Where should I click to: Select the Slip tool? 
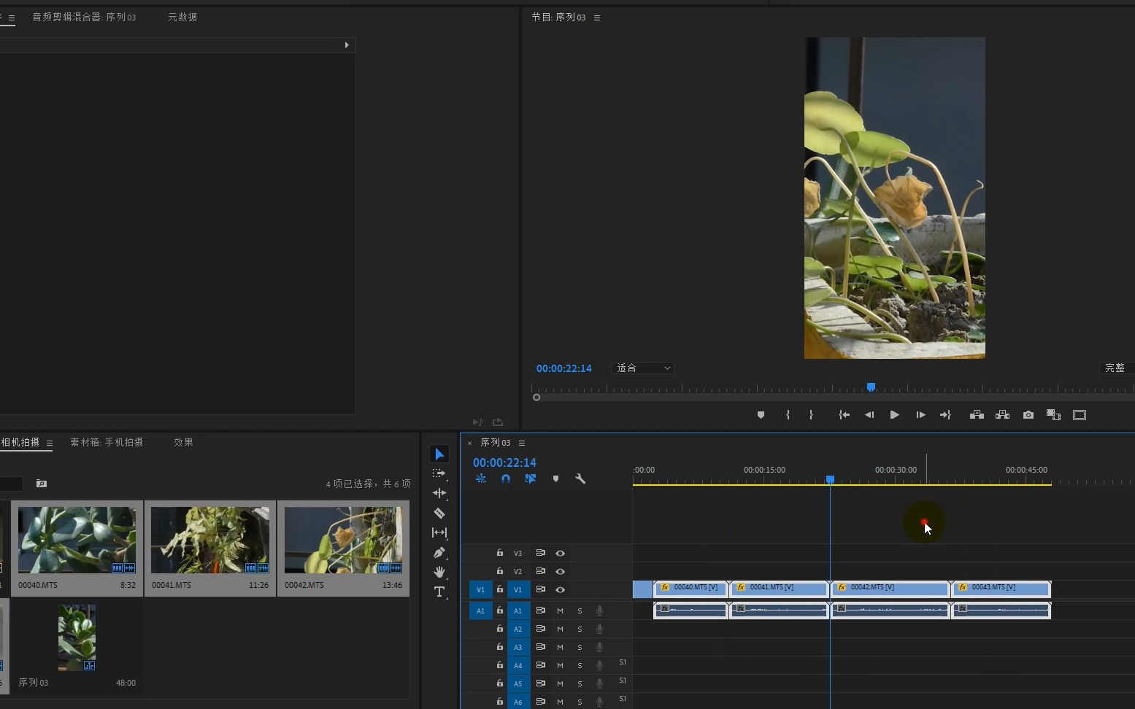click(439, 532)
